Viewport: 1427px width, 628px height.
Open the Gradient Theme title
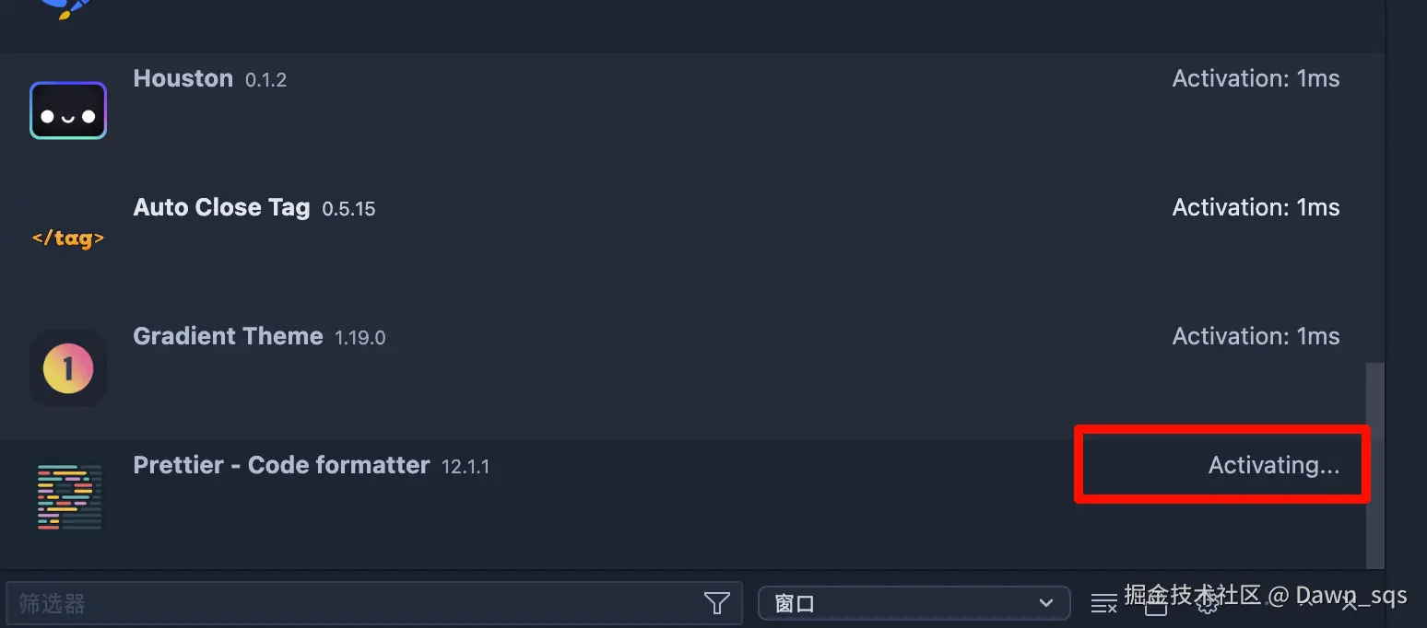(x=228, y=336)
